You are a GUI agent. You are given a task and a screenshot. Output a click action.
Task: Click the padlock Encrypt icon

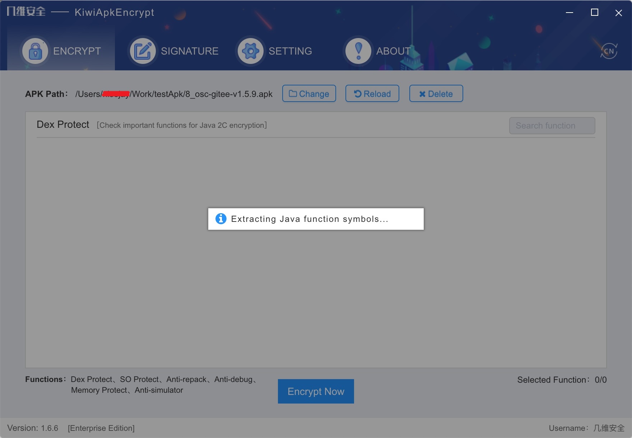(x=35, y=51)
